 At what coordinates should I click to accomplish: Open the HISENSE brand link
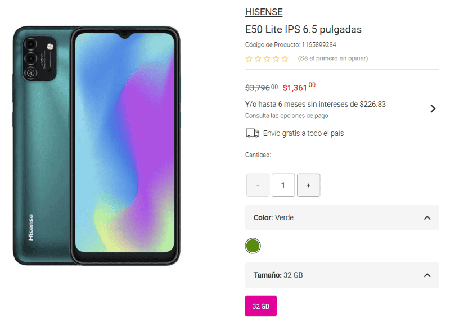(264, 12)
